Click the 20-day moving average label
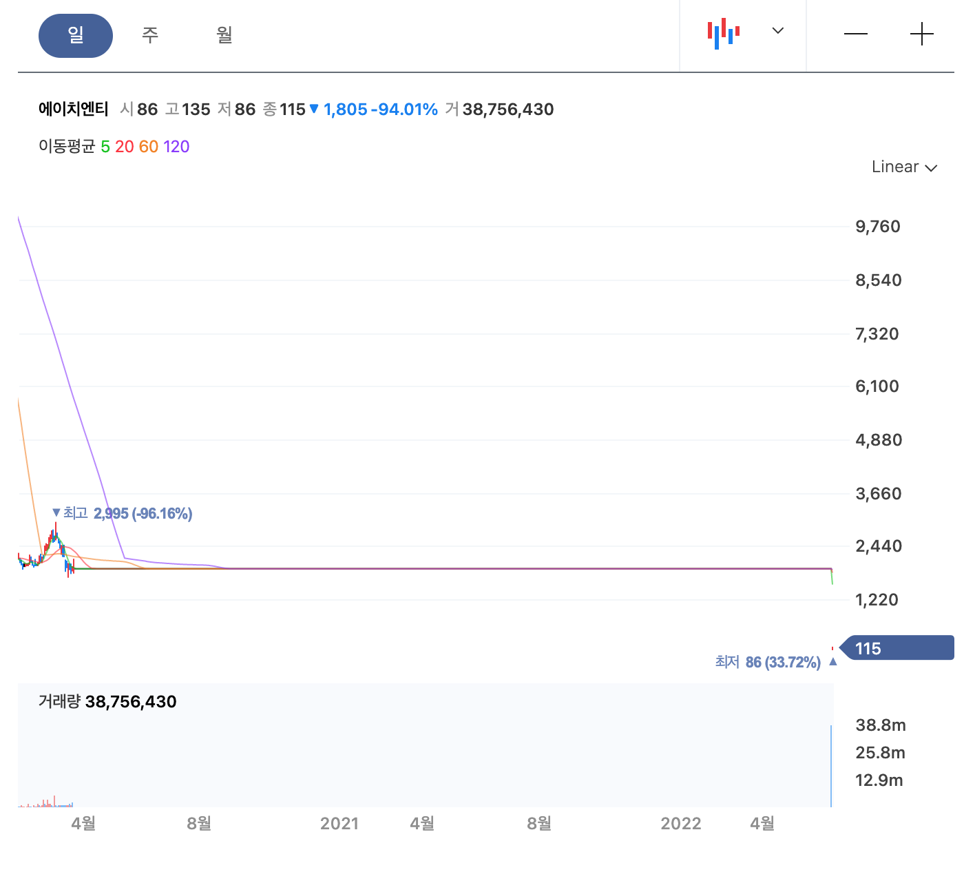 (x=125, y=147)
